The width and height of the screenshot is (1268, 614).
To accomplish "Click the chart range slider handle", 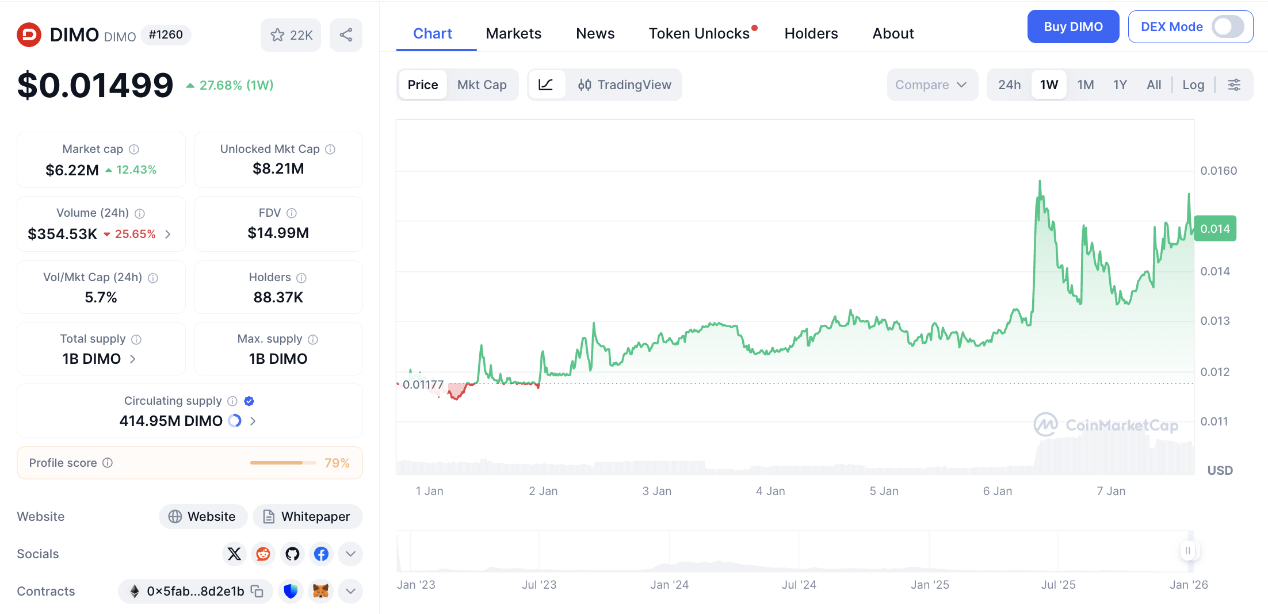I will 1187,551.
